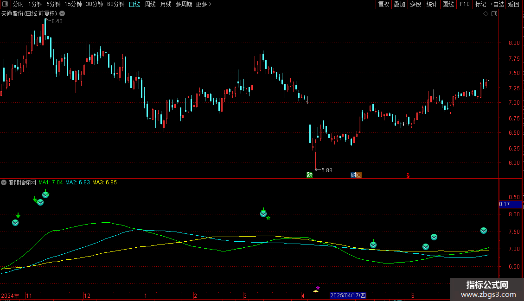524x301 pixels.
Task: Click the 2025/04/17/四 date label
Action: pyautogui.click(x=348, y=295)
